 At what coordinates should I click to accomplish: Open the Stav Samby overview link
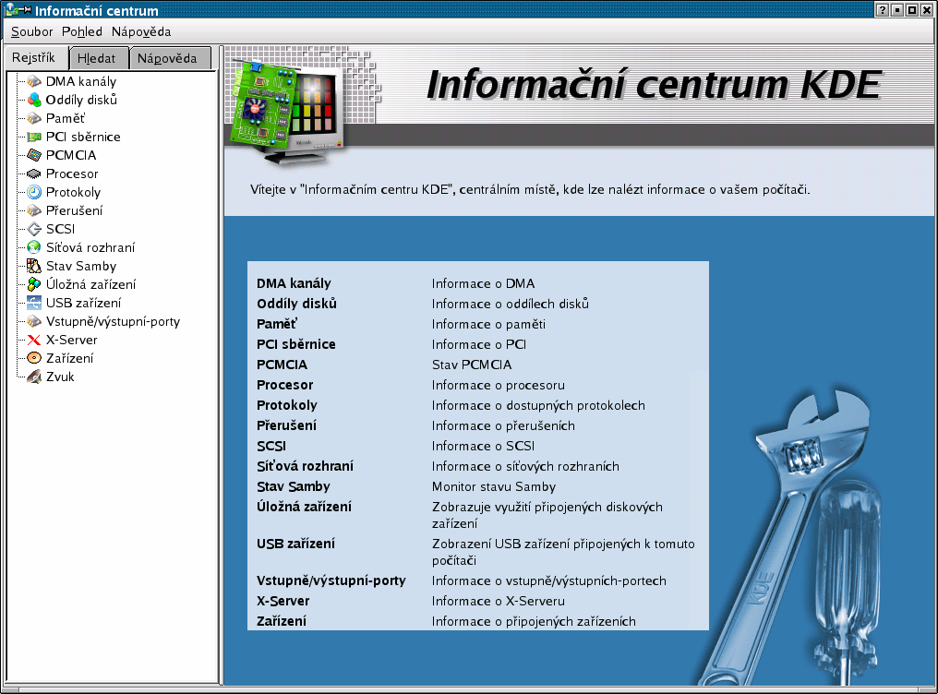[x=294, y=486]
